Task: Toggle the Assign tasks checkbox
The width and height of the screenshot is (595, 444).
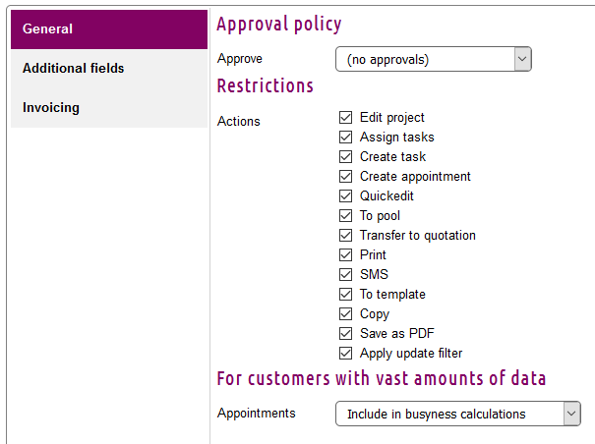Action: [345, 138]
